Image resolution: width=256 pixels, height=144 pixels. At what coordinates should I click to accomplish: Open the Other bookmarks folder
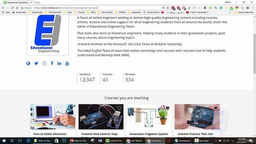click(x=244, y=12)
